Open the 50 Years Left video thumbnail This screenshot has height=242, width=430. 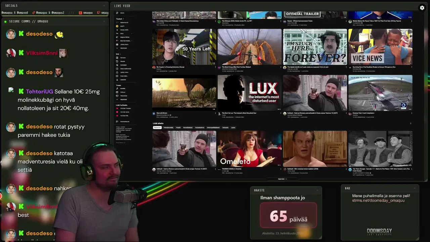184,47
